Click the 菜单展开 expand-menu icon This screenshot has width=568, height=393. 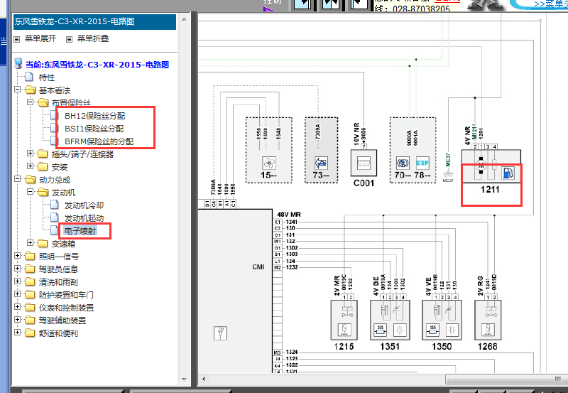pyautogui.click(x=16, y=39)
